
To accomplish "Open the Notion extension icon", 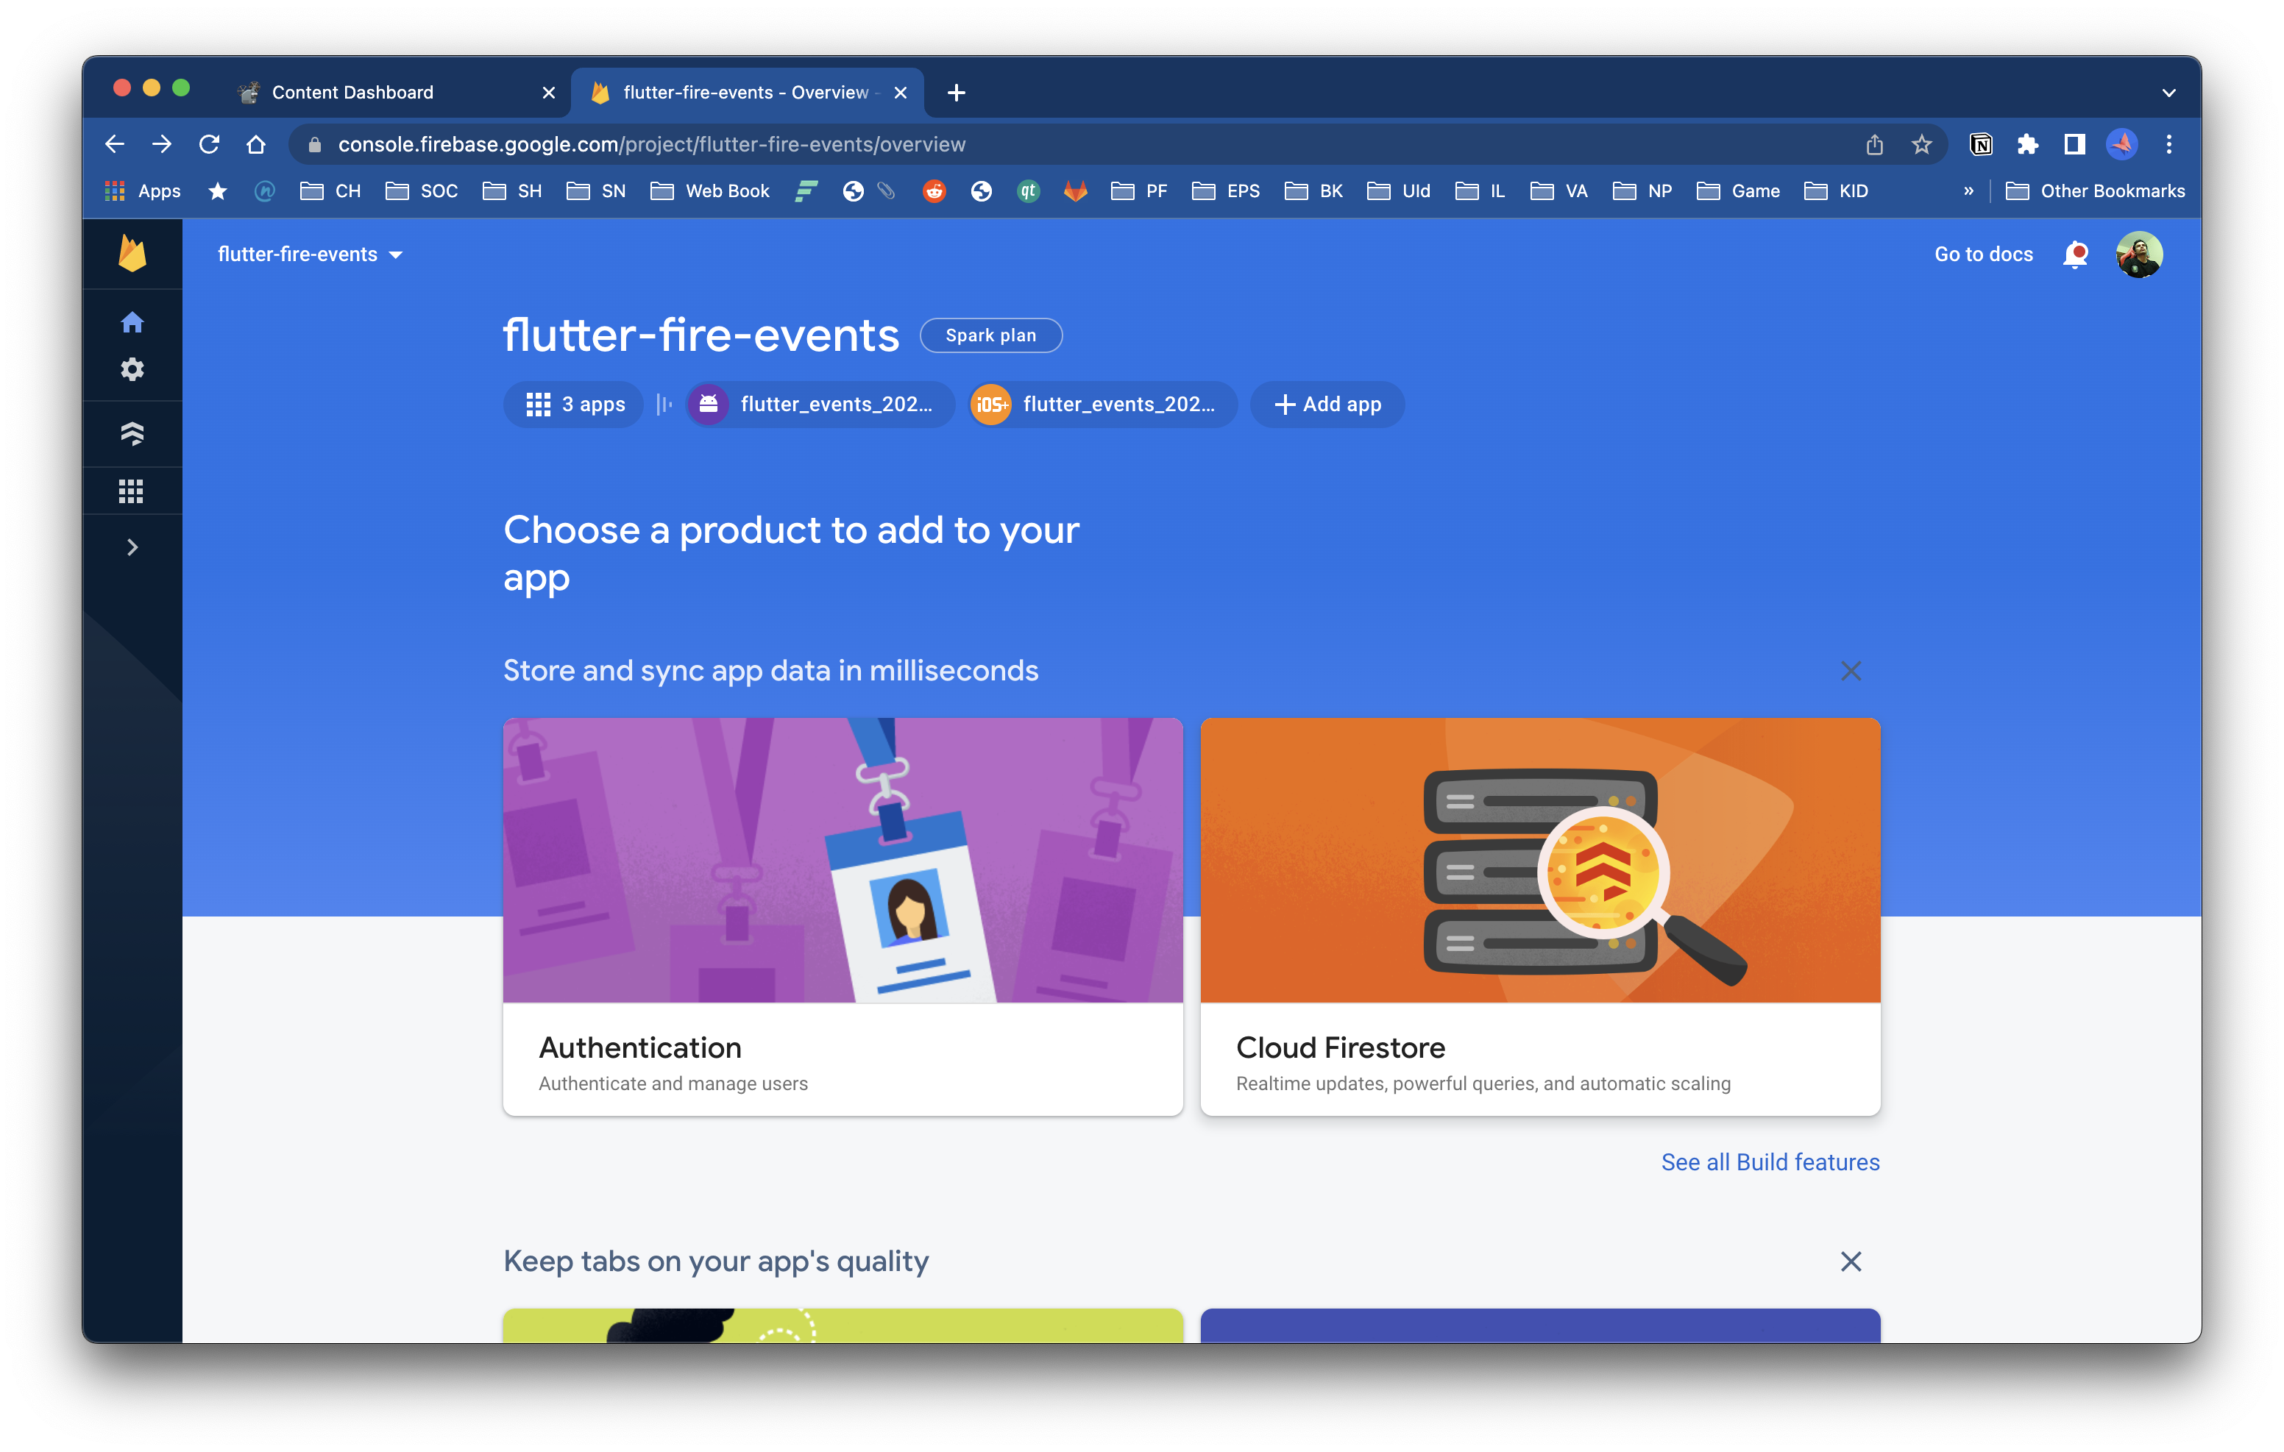I will (x=1981, y=144).
